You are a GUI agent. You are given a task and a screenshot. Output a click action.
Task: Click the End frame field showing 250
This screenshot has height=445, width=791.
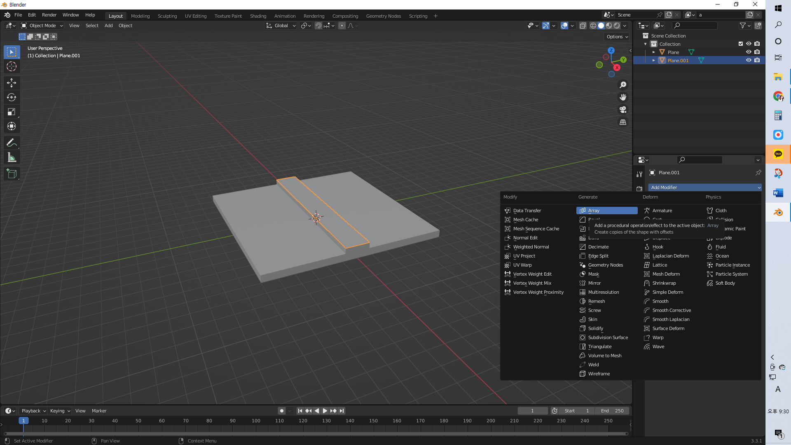[612, 411]
